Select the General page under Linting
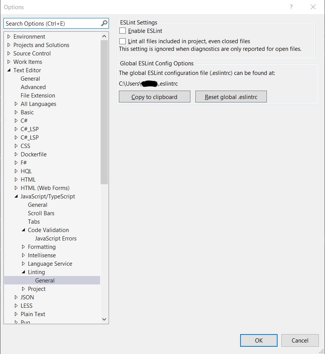 (x=45, y=280)
